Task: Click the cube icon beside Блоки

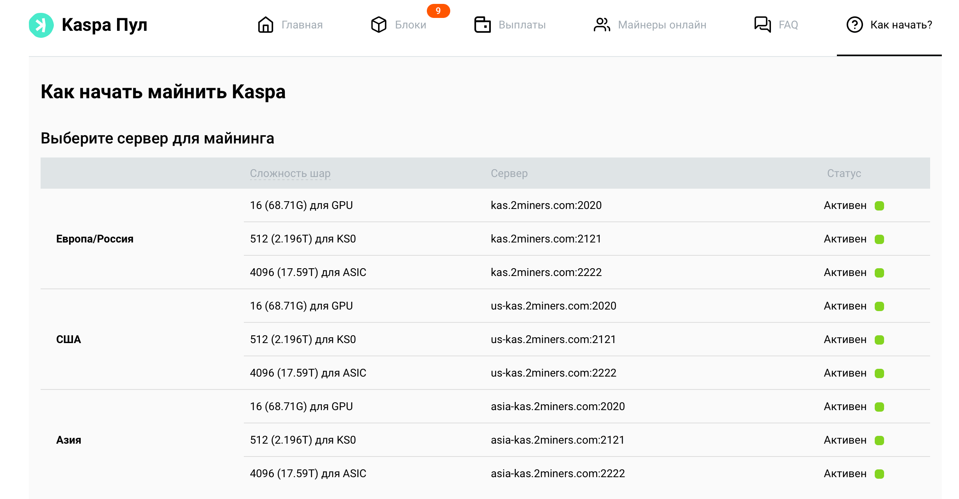Action: pos(379,25)
